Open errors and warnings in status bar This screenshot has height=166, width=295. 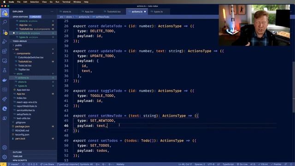click(33, 164)
